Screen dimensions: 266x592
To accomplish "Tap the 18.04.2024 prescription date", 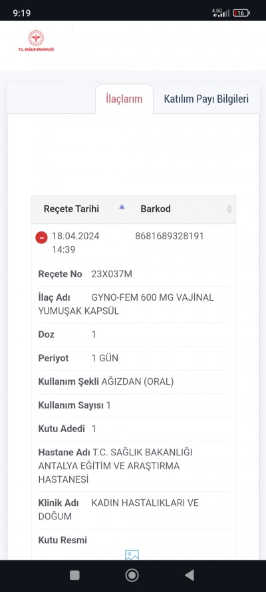I will (76, 236).
